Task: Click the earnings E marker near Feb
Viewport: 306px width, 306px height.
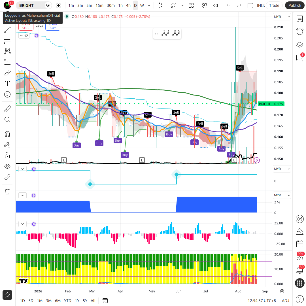Action: 64,160
